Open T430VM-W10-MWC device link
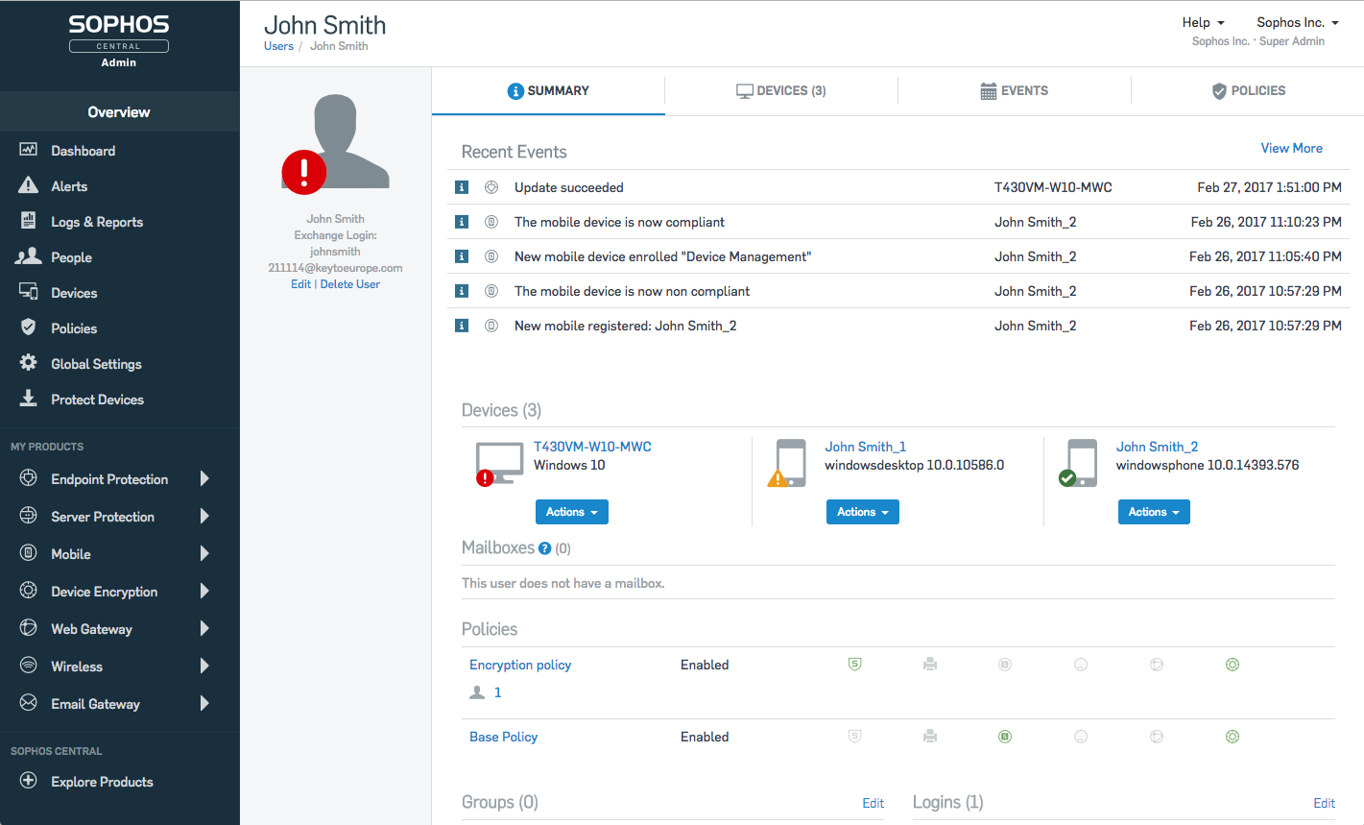 (592, 447)
